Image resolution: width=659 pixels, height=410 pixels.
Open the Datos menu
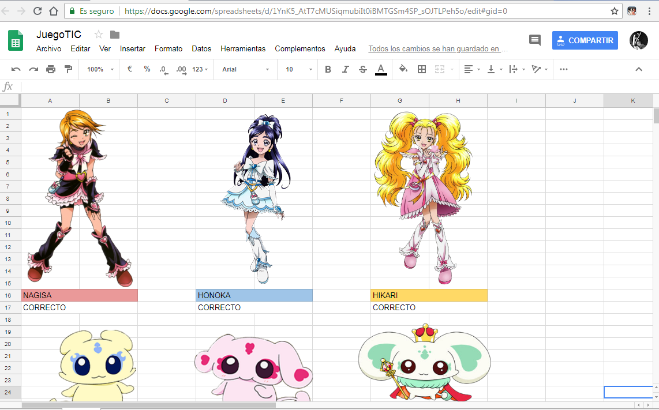coord(202,49)
